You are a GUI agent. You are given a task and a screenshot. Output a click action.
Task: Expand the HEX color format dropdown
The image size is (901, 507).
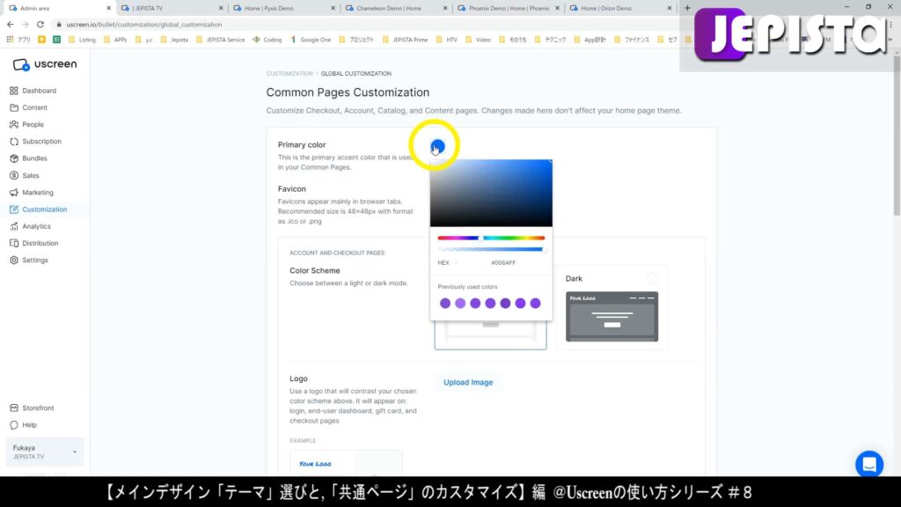448,262
